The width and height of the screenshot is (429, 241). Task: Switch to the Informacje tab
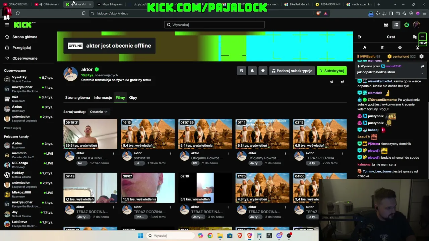pyautogui.click(x=103, y=98)
